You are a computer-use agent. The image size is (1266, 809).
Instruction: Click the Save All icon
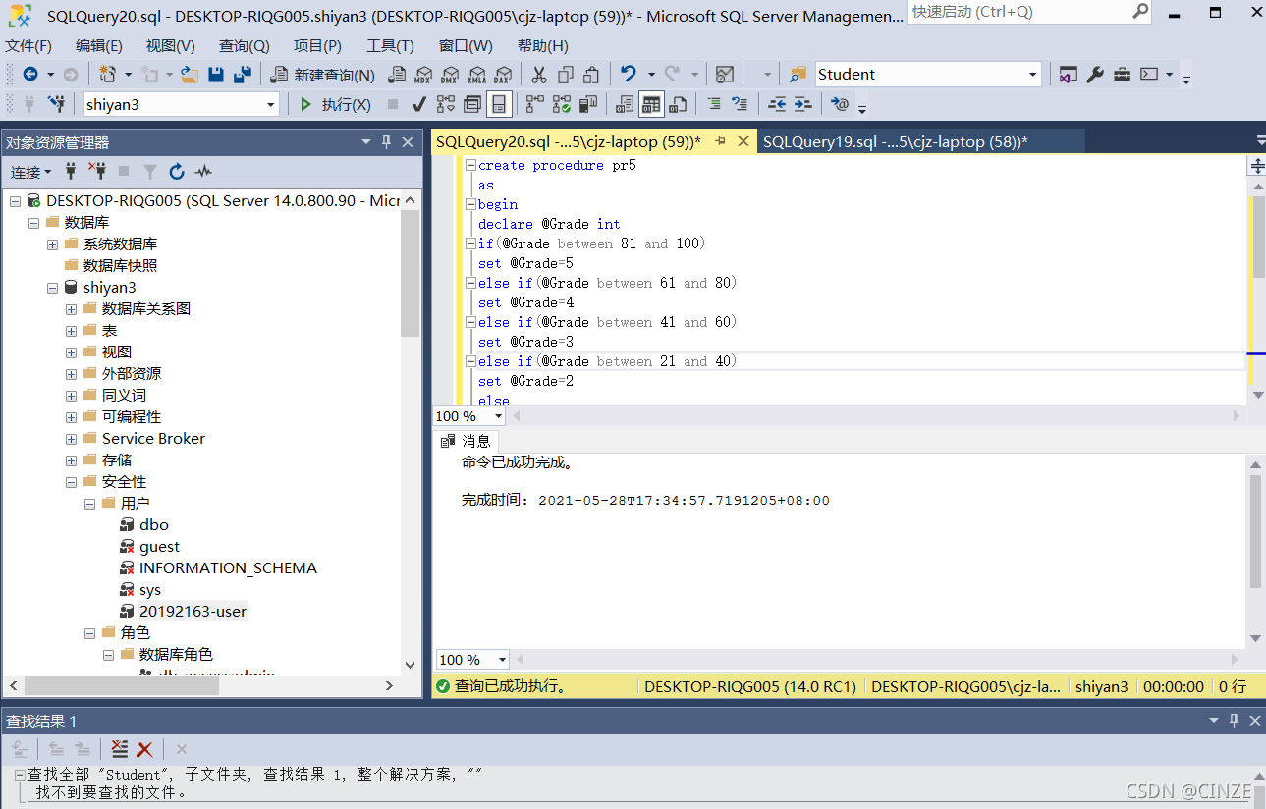(x=243, y=74)
